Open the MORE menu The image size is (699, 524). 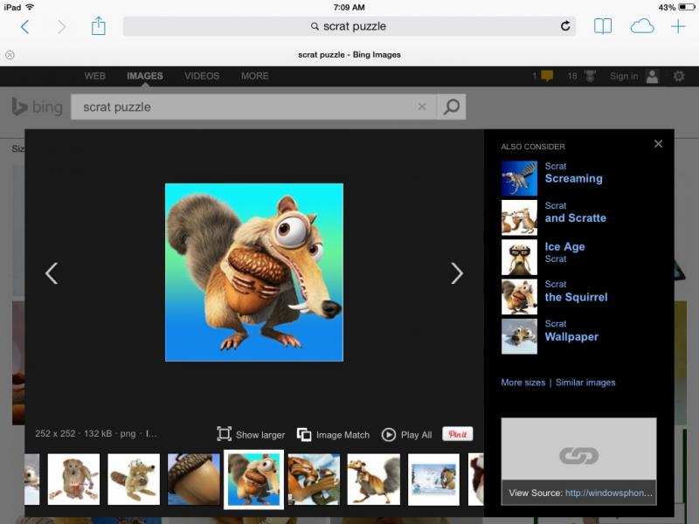pos(255,76)
